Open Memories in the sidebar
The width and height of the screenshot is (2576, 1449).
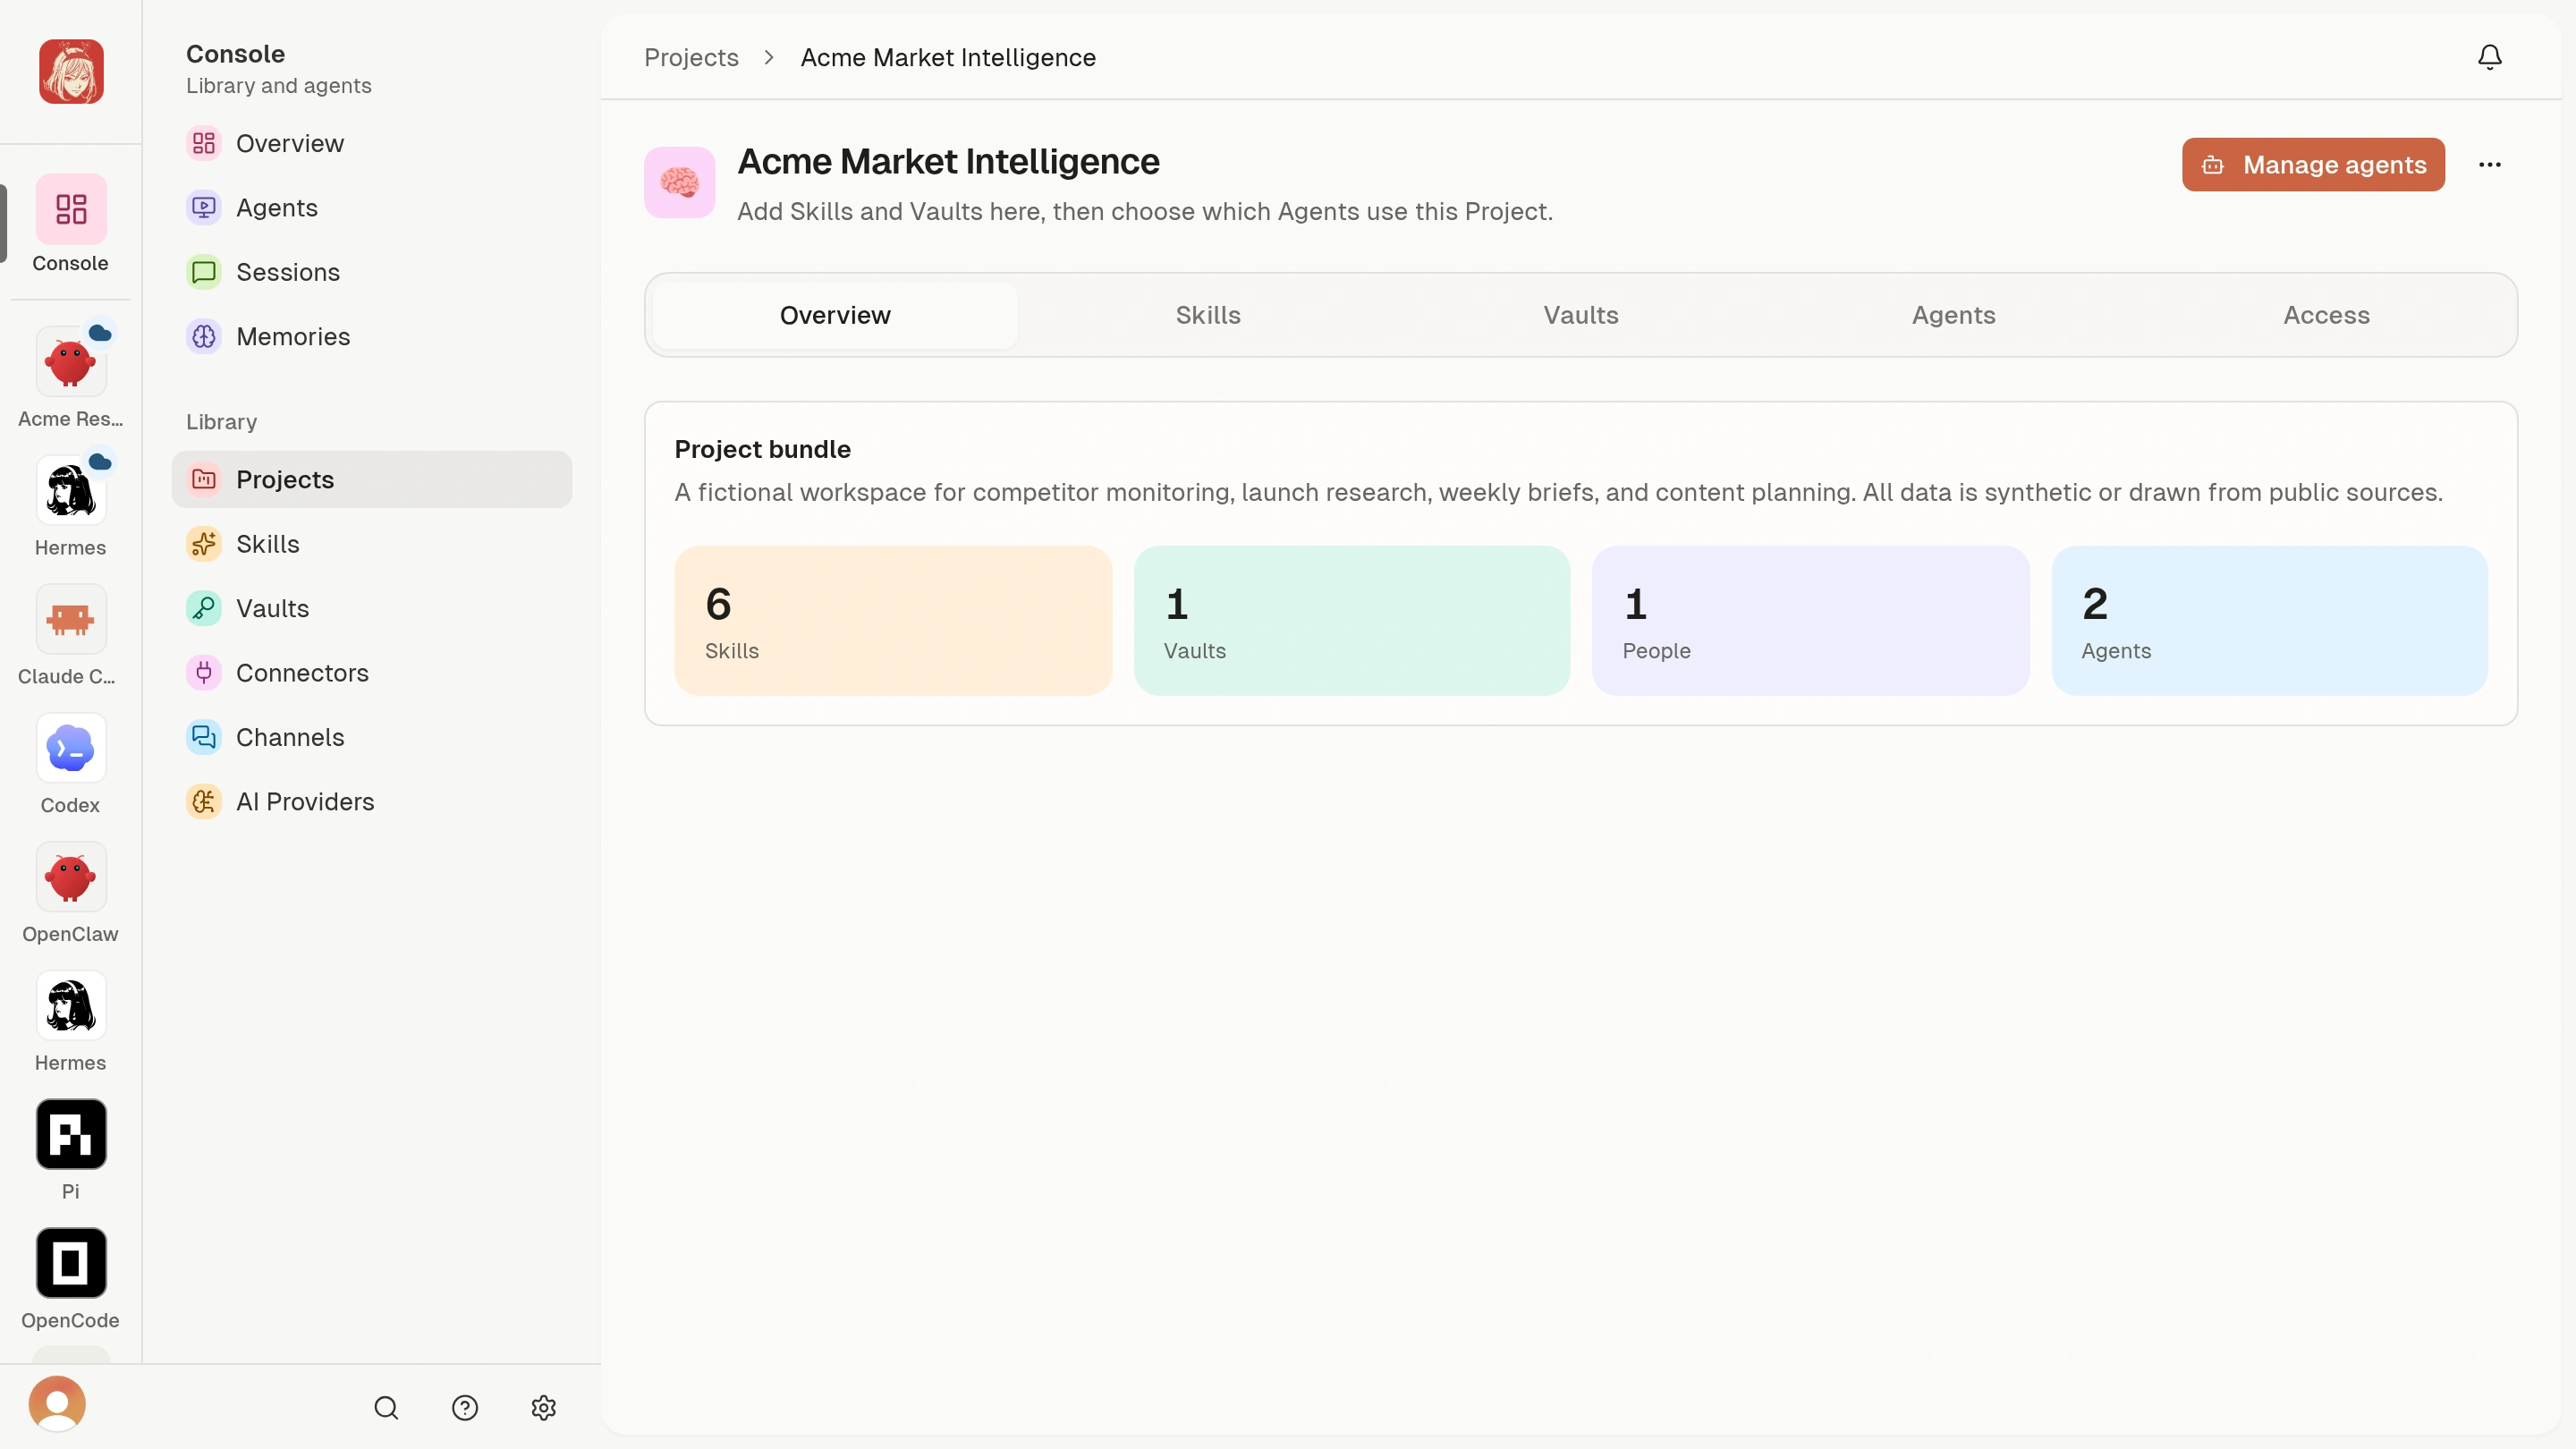pos(372,337)
